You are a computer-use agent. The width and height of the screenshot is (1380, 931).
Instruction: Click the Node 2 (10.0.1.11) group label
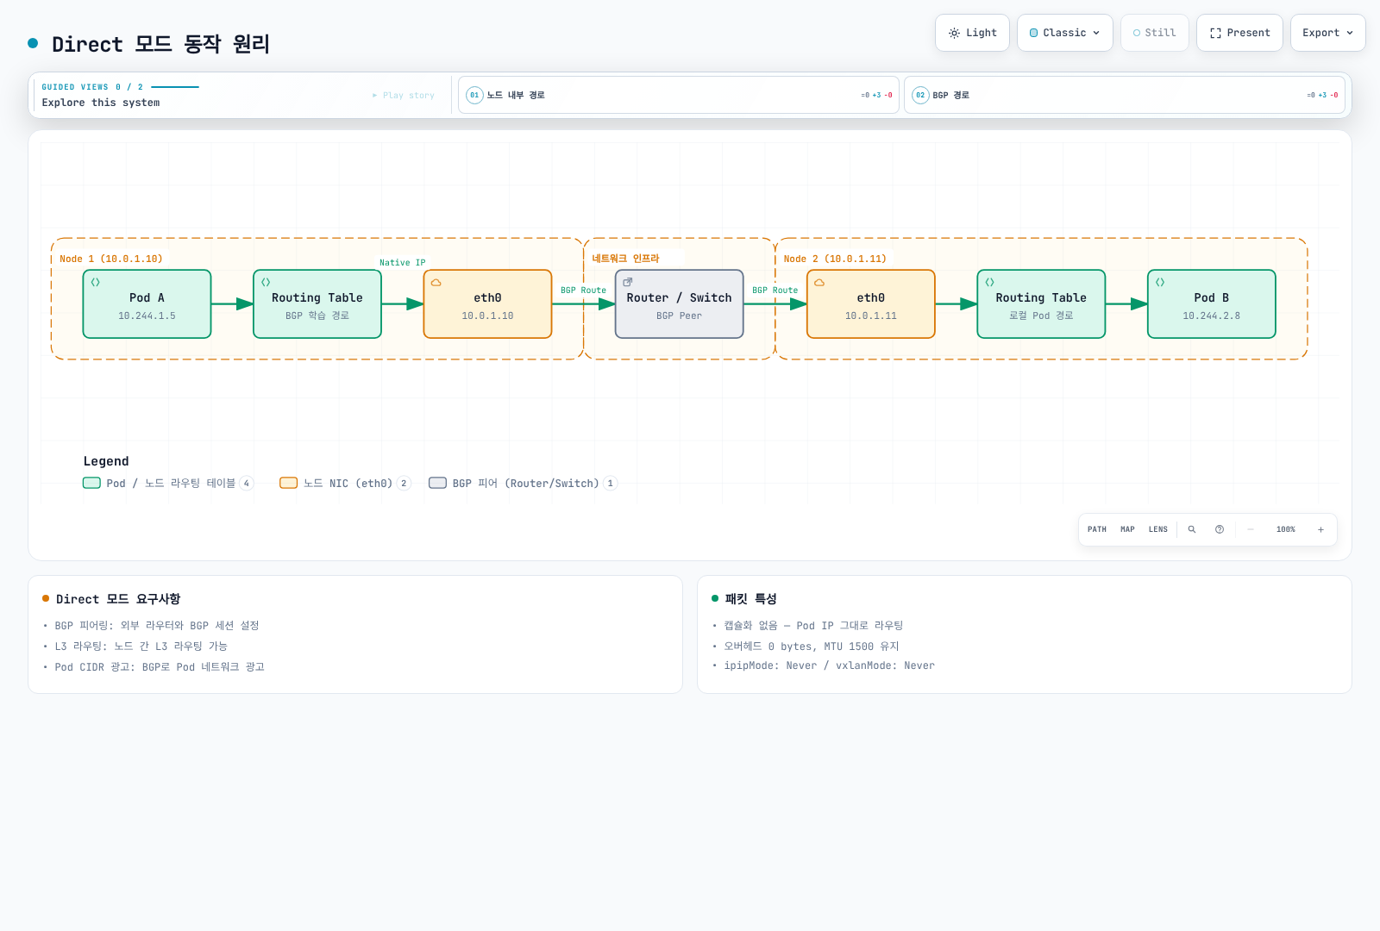click(835, 259)
